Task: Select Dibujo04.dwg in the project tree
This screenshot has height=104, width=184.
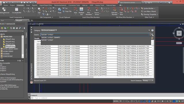Action: (10, 47)
